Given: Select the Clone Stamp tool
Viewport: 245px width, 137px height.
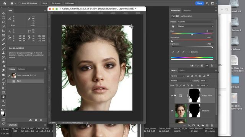Looking at the screenshot, I should 3,53.
